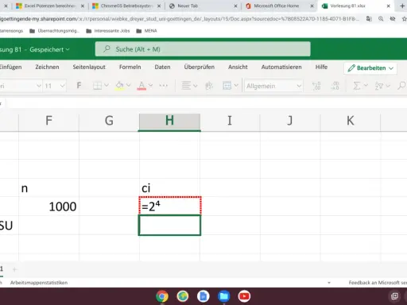Apply fill color with the paint bucket
The height and width of the screenshot is (305, 407).
[x=119, y=86]
